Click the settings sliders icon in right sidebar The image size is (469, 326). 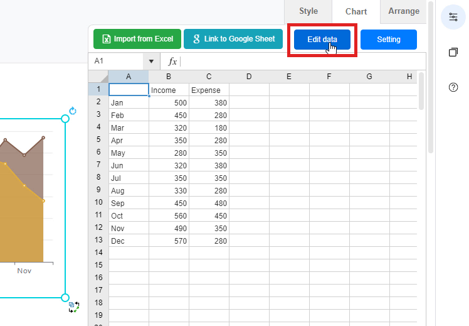point(453,16)
